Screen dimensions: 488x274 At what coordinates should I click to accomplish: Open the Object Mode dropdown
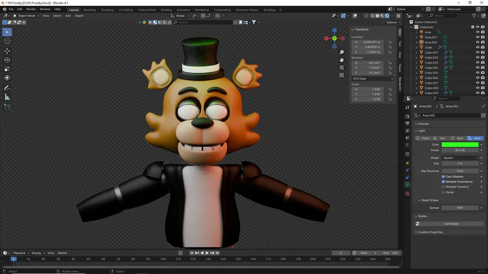[25, 16]
